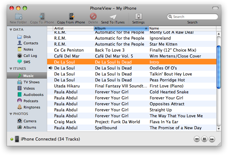Pause the current track
The height and width of the screenshot is (155, 228).
click(204, 139)
